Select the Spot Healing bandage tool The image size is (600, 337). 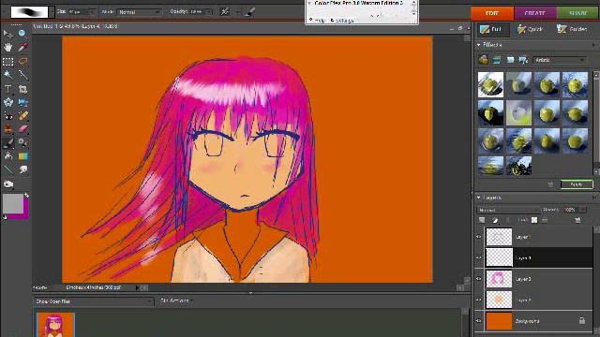pos(22,116)
